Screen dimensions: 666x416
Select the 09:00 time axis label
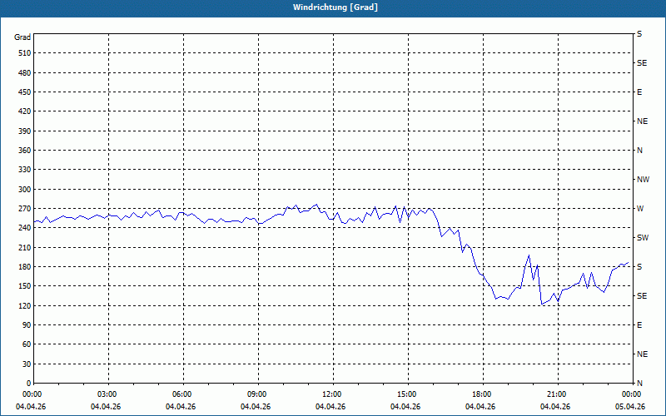click(258, 394)
